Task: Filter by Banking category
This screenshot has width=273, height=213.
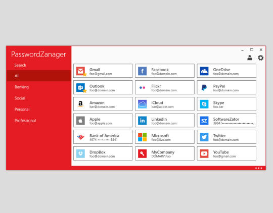Action: [x=22, y=87]
